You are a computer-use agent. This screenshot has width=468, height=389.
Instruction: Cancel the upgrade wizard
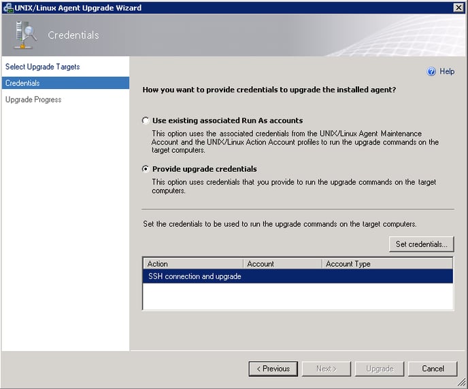pyautogui.click(x=433, y=369)
